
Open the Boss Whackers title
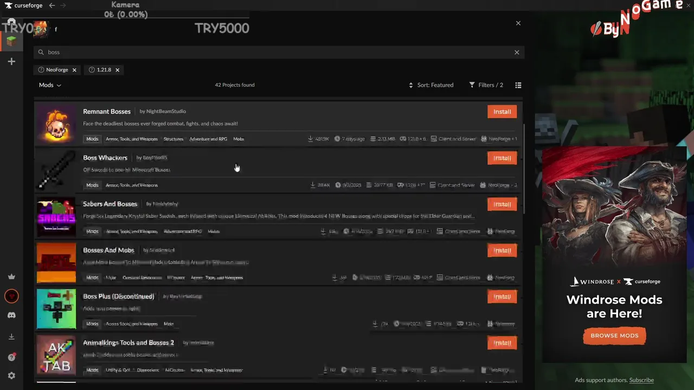(105, 158)
